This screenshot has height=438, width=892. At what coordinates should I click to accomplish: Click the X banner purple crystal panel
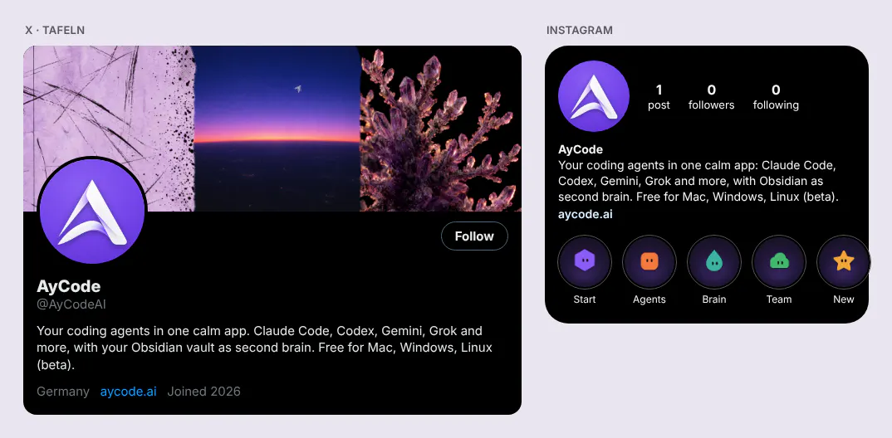click(441, 129)
